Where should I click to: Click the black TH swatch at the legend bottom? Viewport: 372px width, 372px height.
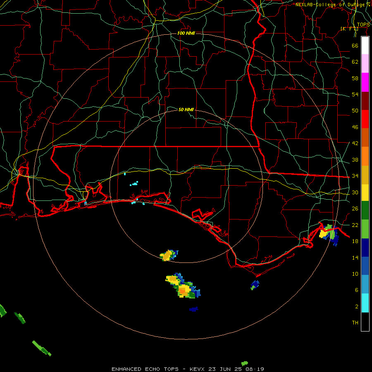click(x=365, y=322)
